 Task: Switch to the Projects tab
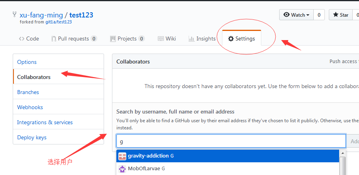click(x=127, y=38)
